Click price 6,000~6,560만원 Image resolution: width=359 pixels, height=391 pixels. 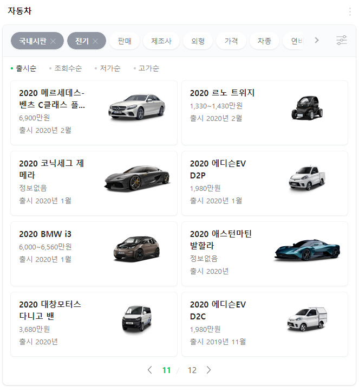45,247
